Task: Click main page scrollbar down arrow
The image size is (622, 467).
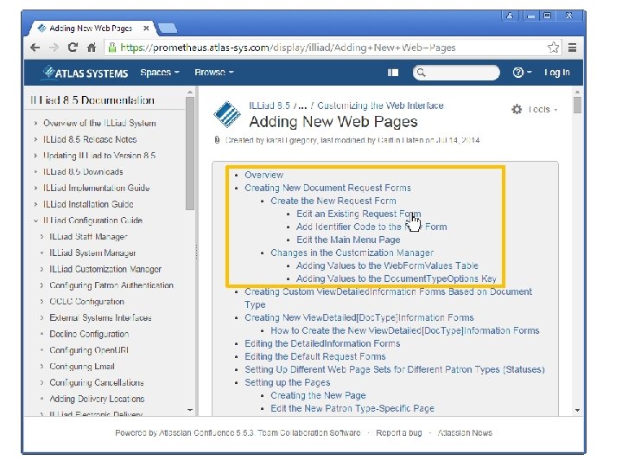Action: 578,410
